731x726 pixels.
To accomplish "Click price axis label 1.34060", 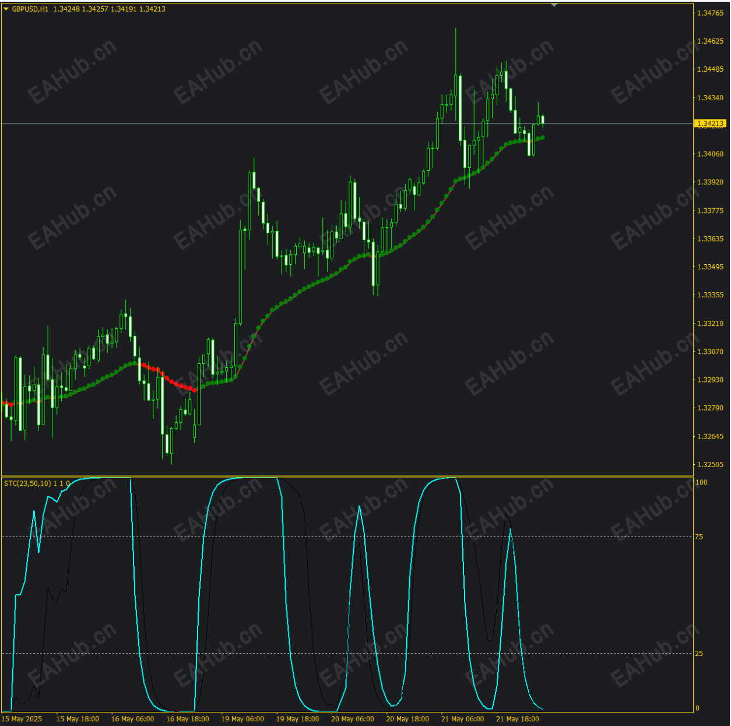I will tap(710, 154).
